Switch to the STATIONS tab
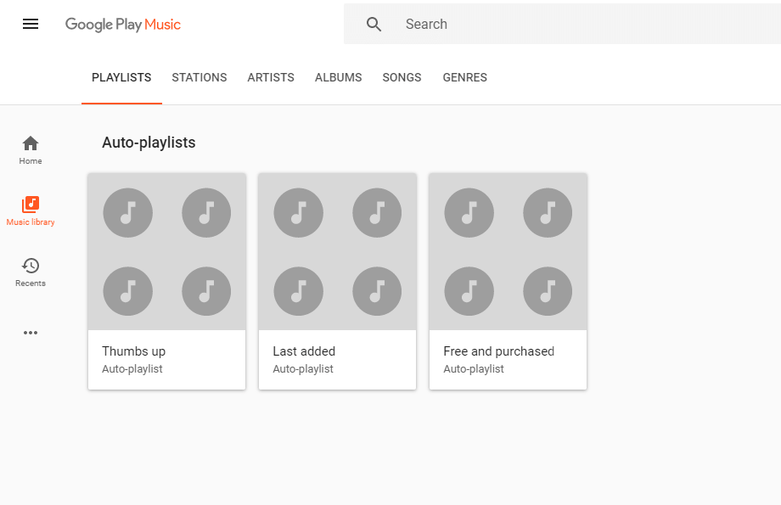Viewport: 781px width, 505px height. [x=199, y=77]
